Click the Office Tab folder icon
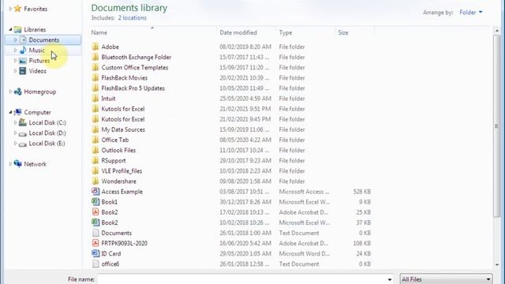 coord(95,140)
